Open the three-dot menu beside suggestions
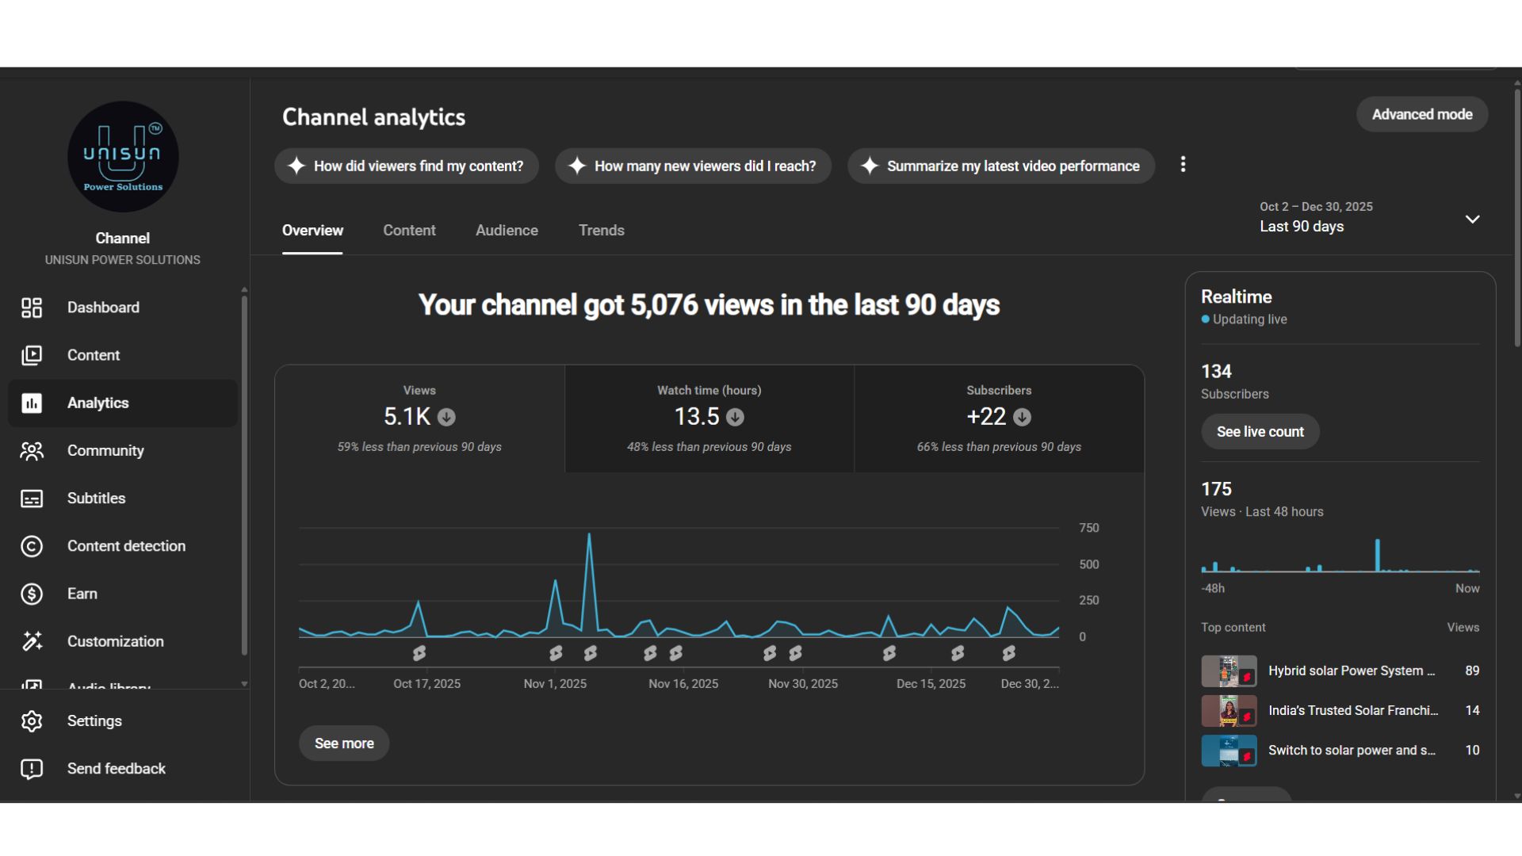 click(x=1183, y=165)
